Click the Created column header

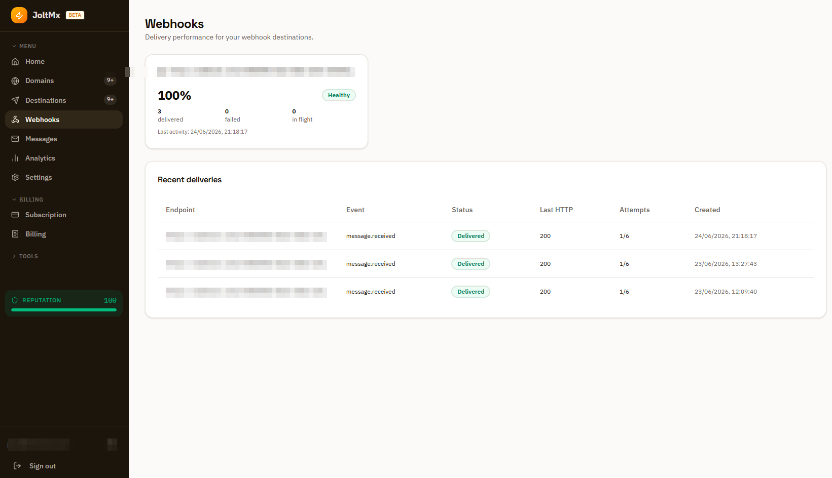707,210
